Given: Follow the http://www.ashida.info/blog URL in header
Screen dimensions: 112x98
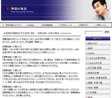Looking at the screenshot, I should (x=22, y=12).
